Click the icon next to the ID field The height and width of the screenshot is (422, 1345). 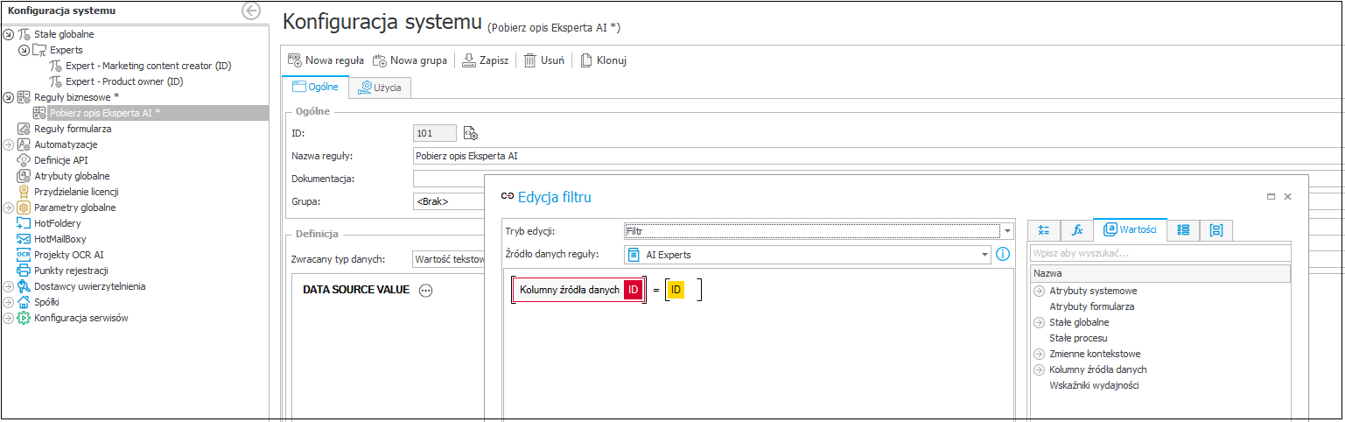[471, 133]
